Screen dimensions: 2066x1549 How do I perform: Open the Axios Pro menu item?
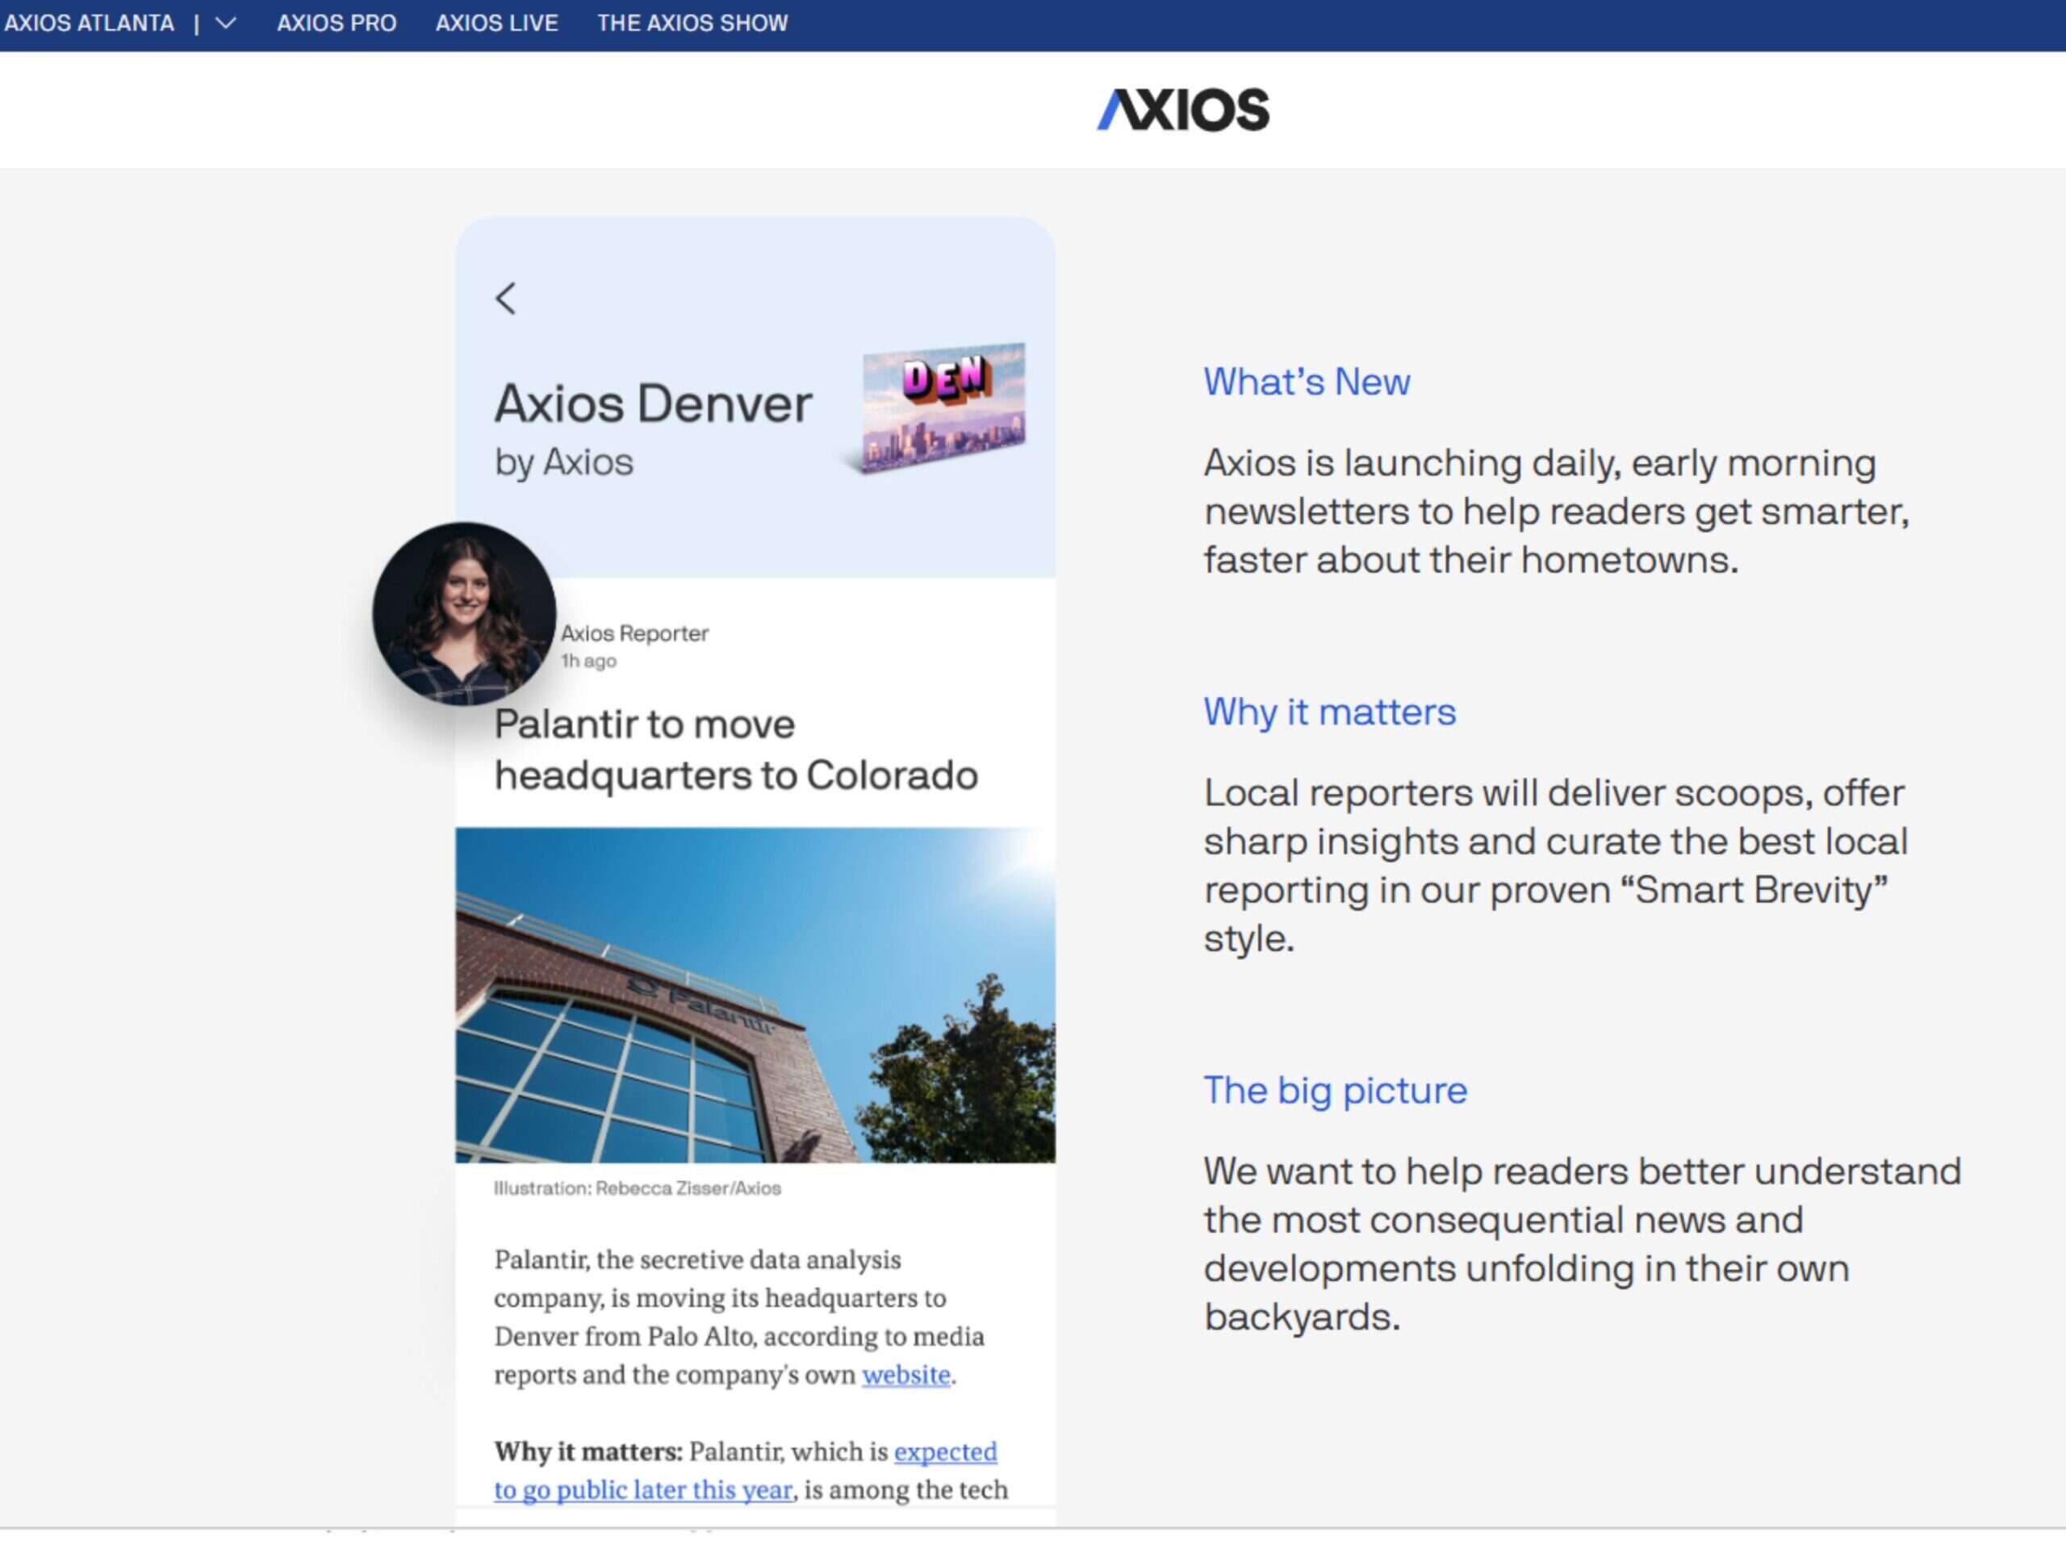click(337, 23)
